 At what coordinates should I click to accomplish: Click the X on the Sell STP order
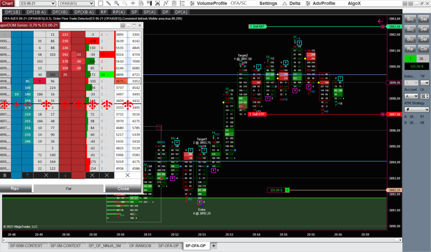(x=383, y=114)
